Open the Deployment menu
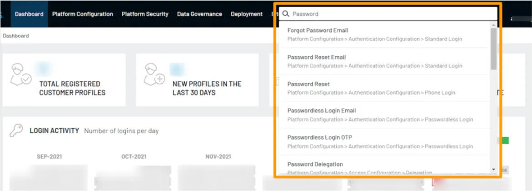 pos(247,14)
